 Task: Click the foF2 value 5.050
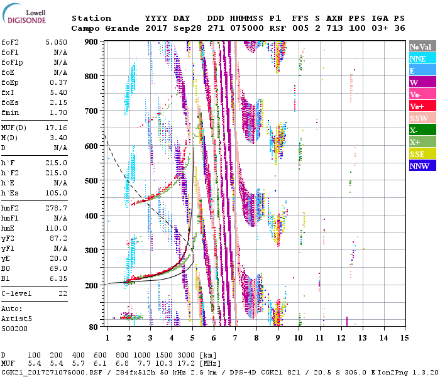(57, 42)
